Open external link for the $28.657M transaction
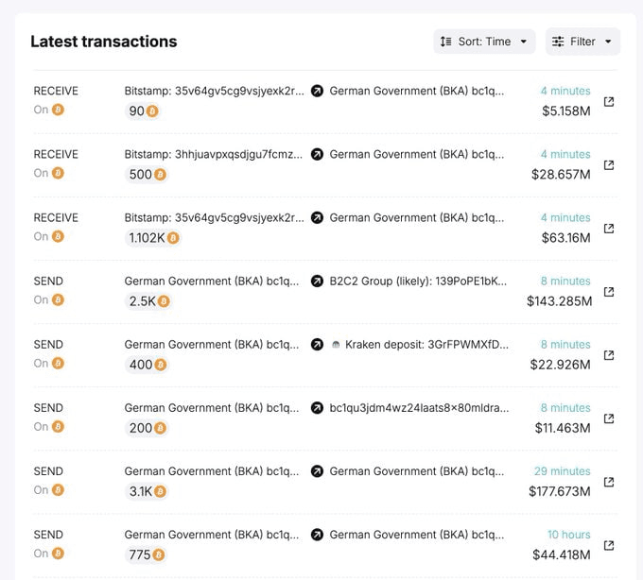Image resolution: width=643 pixels, height=580 pixels. pyautogui.click(x=609, y=165)
